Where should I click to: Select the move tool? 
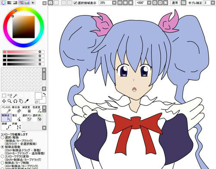click(4, 101)
